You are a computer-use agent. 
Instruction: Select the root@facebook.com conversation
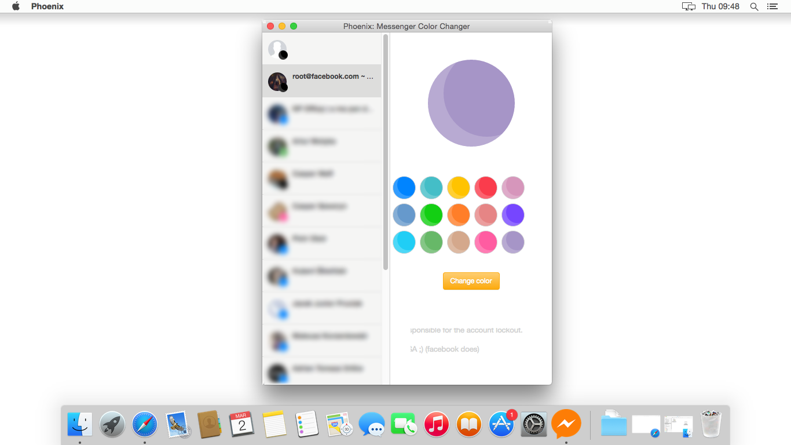[x=322, y=81]
